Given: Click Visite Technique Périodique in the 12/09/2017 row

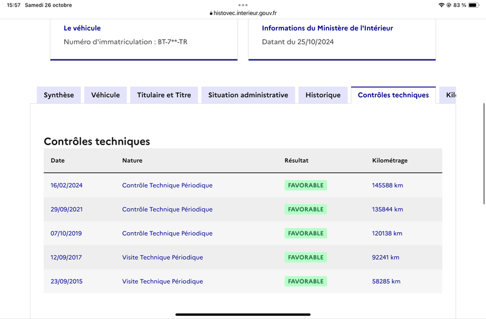Looking at the screenshot, I should pyautogui.click(x=162, y=257).
